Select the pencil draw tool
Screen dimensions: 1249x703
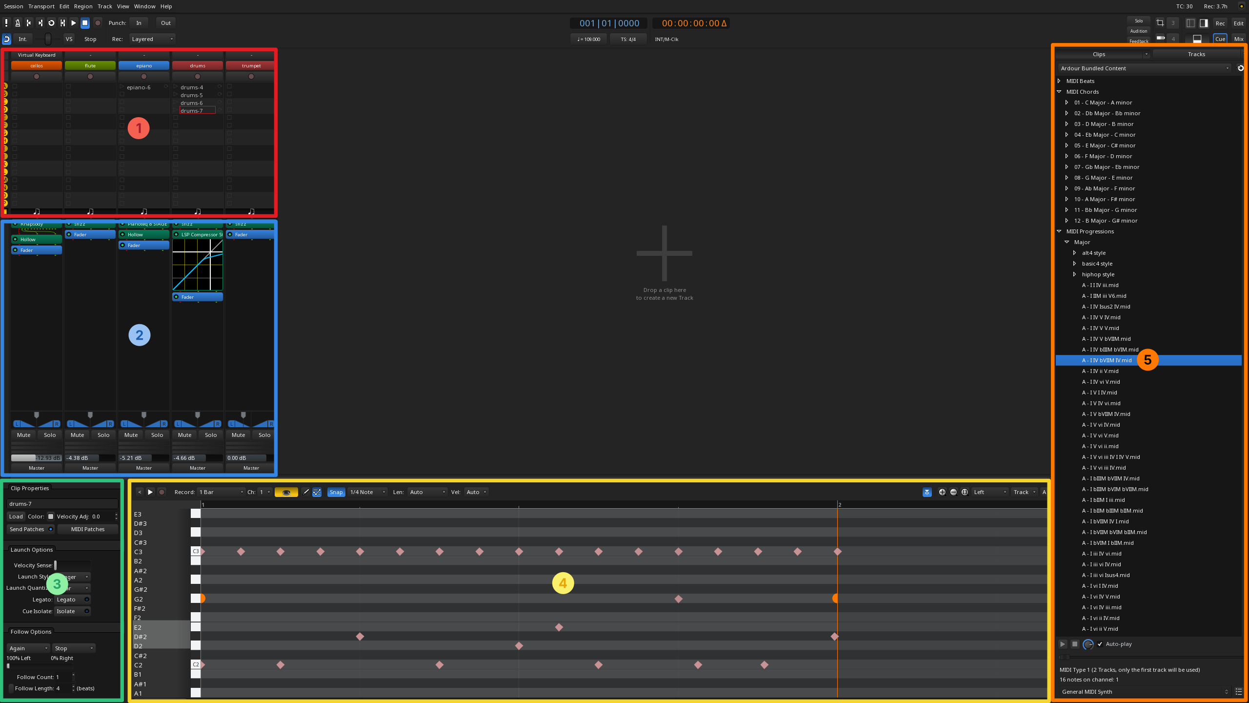click(x=306, y=492)
